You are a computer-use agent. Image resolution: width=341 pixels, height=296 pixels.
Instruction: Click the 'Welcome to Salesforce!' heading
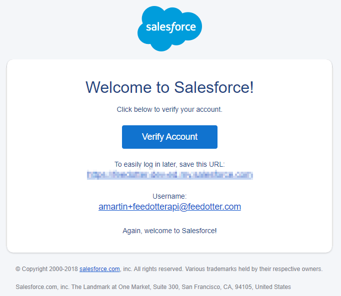pos(169,87)
